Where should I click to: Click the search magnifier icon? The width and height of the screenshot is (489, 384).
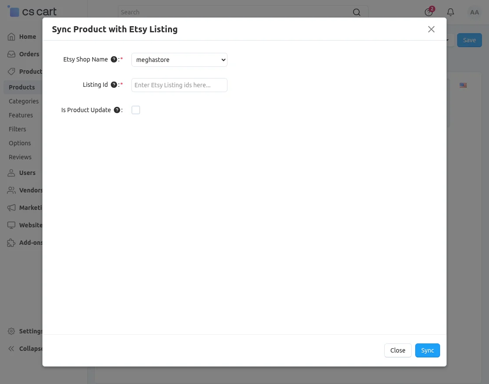point(356,12)
